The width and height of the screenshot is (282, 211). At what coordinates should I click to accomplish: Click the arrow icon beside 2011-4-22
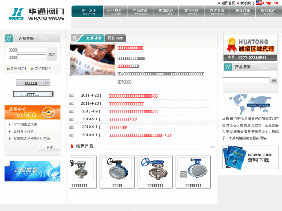(71, 96)
